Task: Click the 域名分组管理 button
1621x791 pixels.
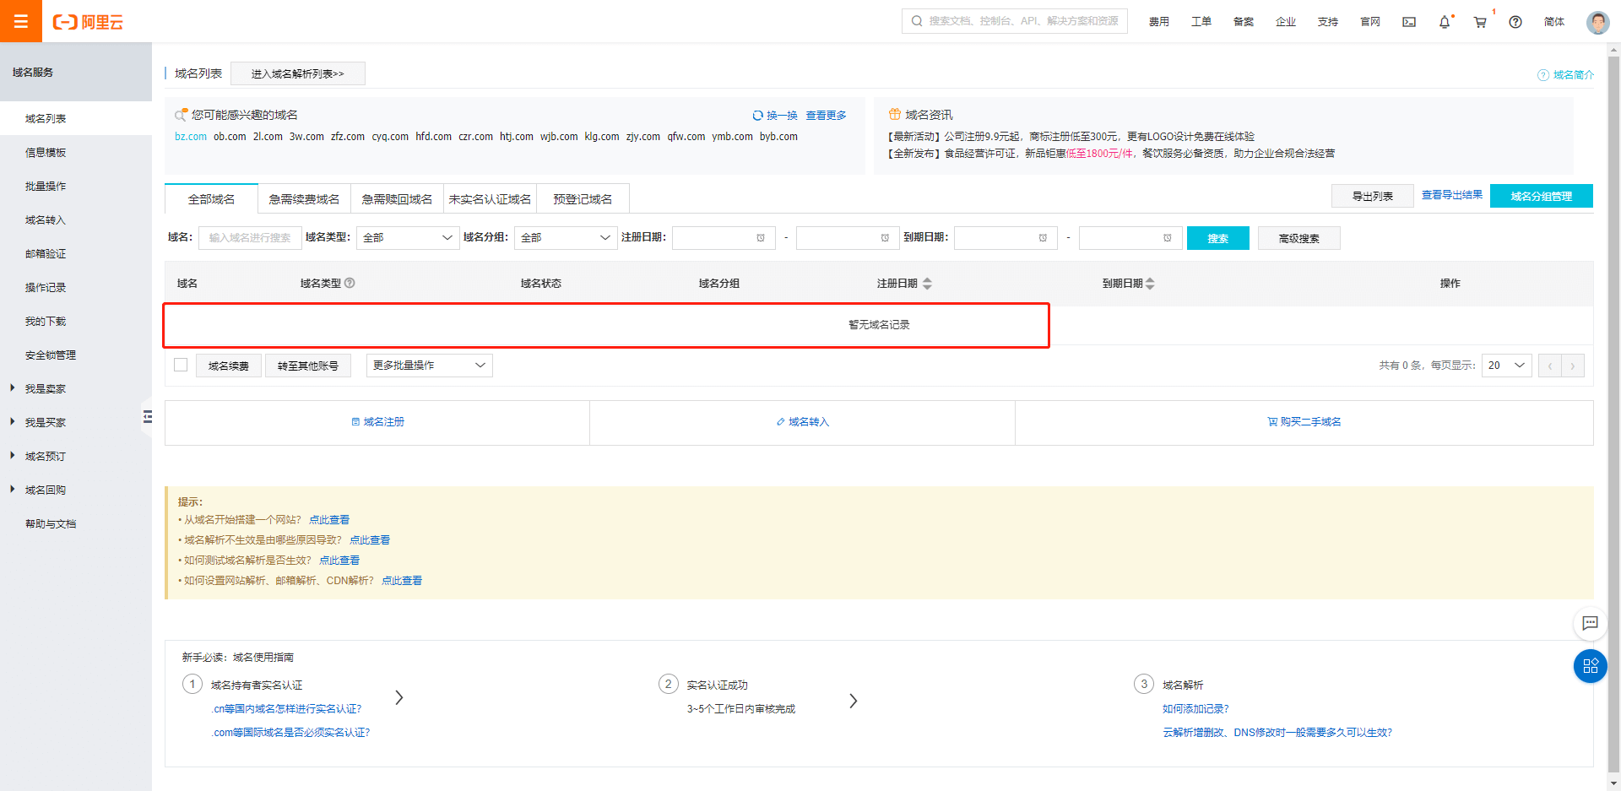Action: [1541, 196]
